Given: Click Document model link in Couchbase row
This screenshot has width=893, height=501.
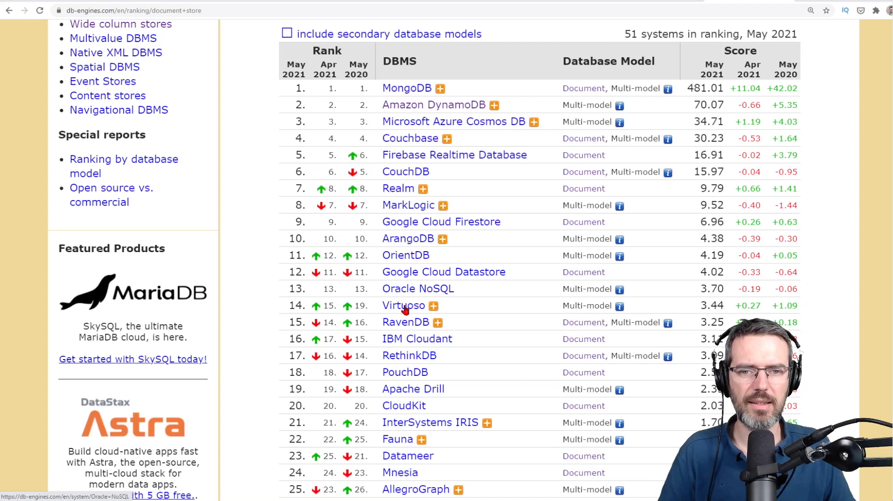Looking at the screenshot, I should pyautogui.click(x=583, y=139).
